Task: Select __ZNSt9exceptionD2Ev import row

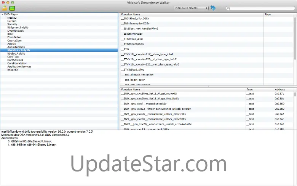Action: (x=207, y=24)
